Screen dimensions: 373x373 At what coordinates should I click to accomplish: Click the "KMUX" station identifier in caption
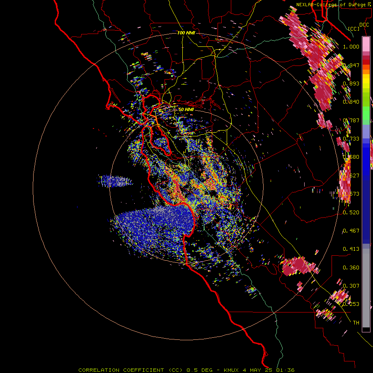click(232, 370)
